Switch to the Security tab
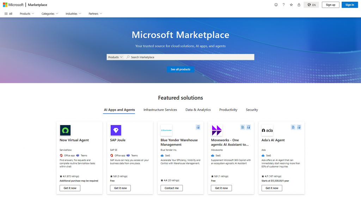This screenshot has height=199, width=361. pyautogui.click(x=252, y=110)
